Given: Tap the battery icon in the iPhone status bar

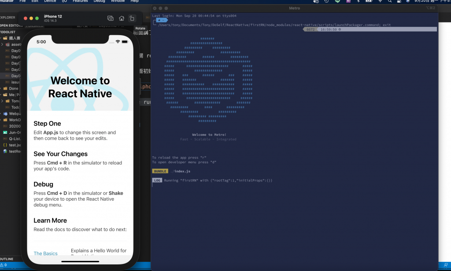Looking at the screenshot, I should (x=125, y=42).
